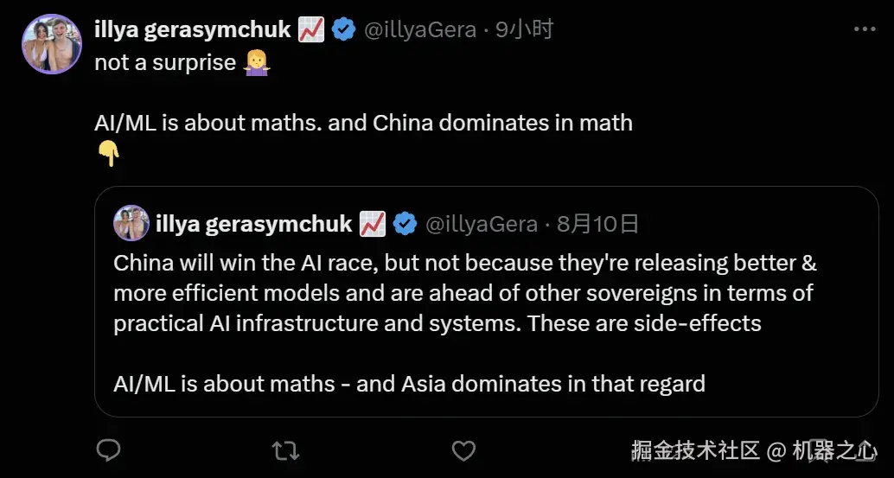Click the retweet arrows icon
Image resolution: width=894 pixels, height=478 pixels.
pos(285,450)
